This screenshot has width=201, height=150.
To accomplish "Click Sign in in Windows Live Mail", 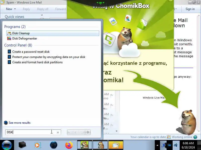I will click(x=190, y=9).
